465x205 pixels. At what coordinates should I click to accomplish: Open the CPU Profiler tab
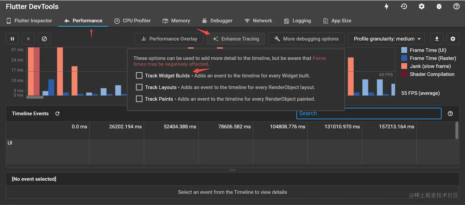(x=132, y=21)
